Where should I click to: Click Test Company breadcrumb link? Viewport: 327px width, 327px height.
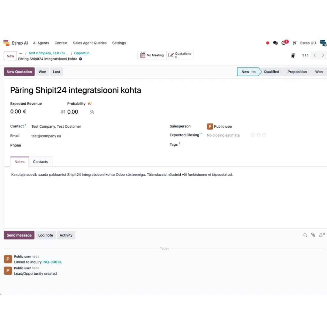click(x=48, y=53)
